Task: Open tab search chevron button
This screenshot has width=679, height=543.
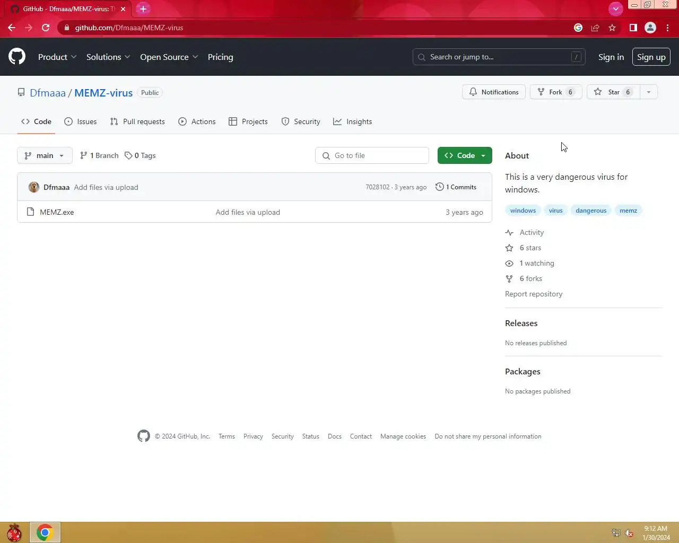Action: [615, 8]
